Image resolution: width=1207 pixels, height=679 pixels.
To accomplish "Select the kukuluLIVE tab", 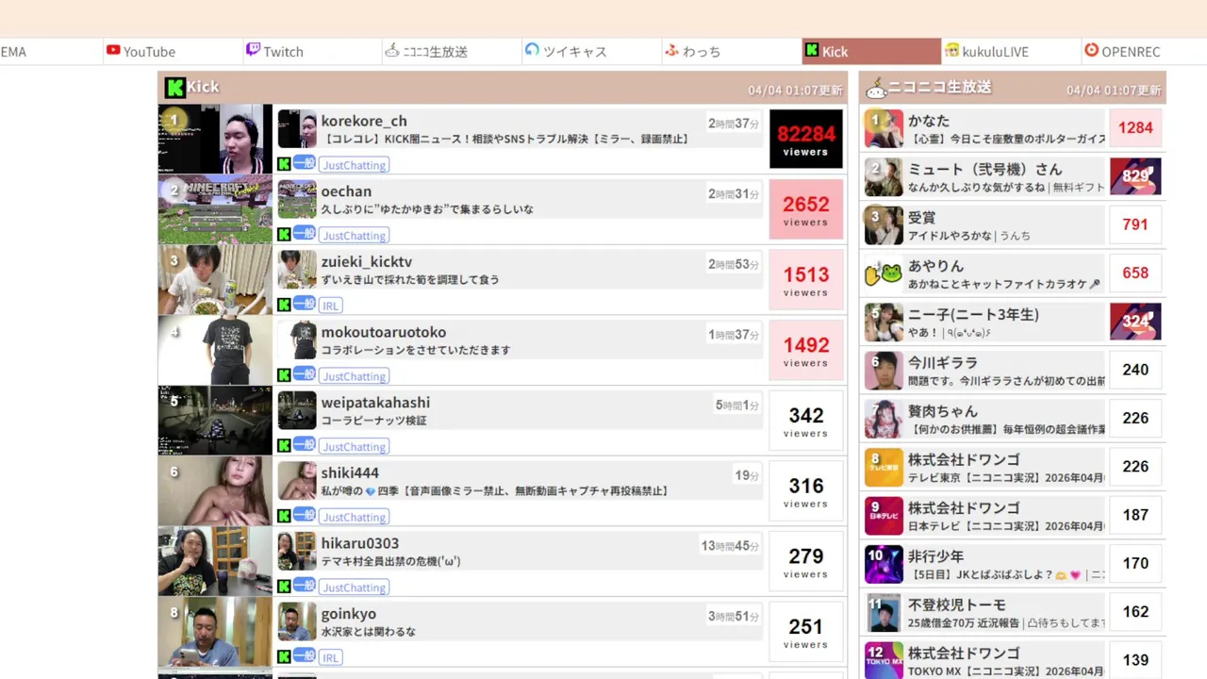I will pos(1011,51).
